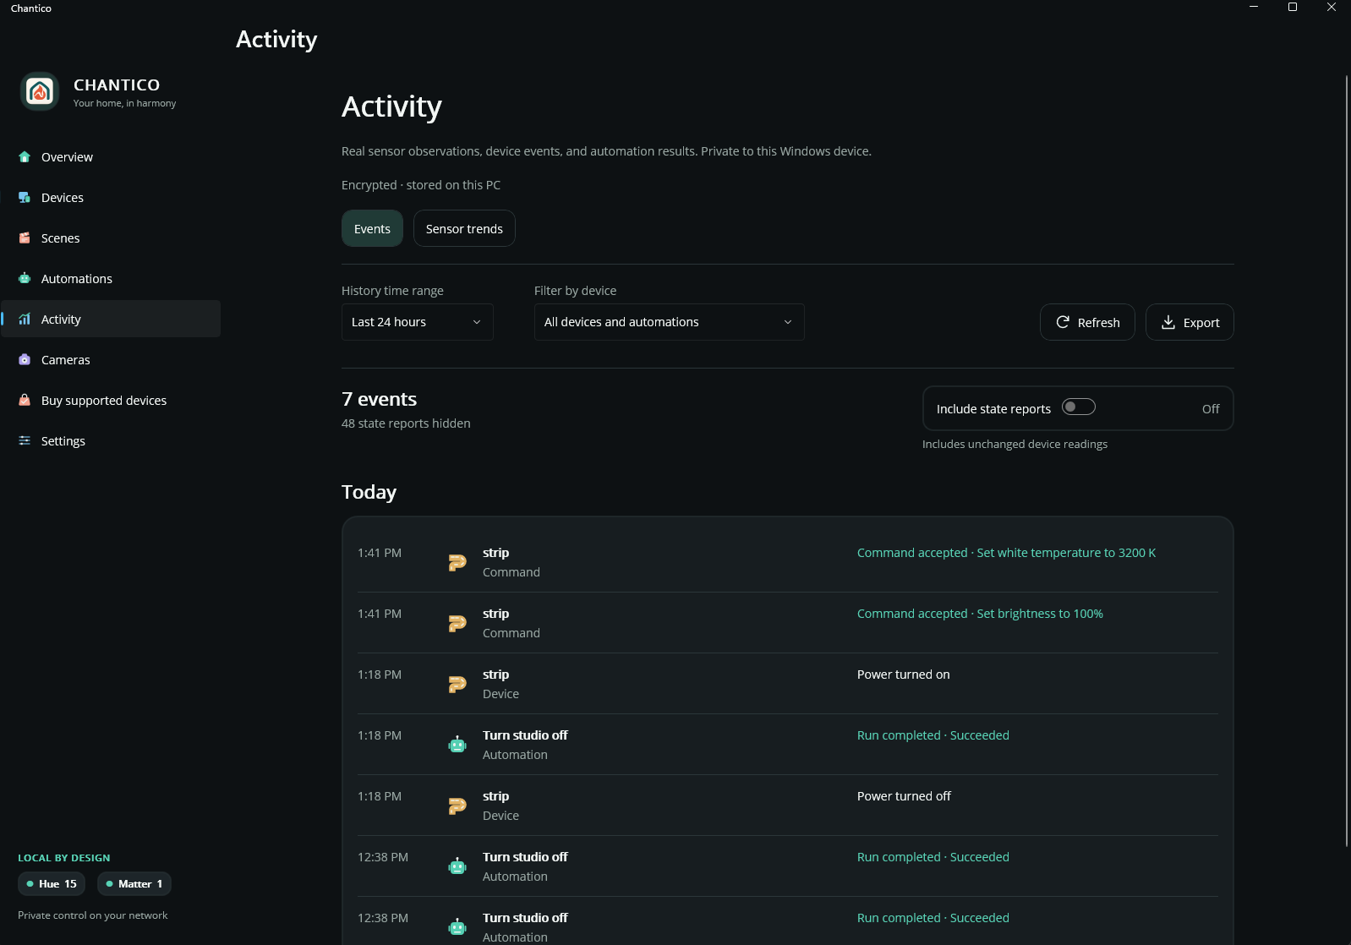Click the 'Power turned on' event text

[904, 675]
